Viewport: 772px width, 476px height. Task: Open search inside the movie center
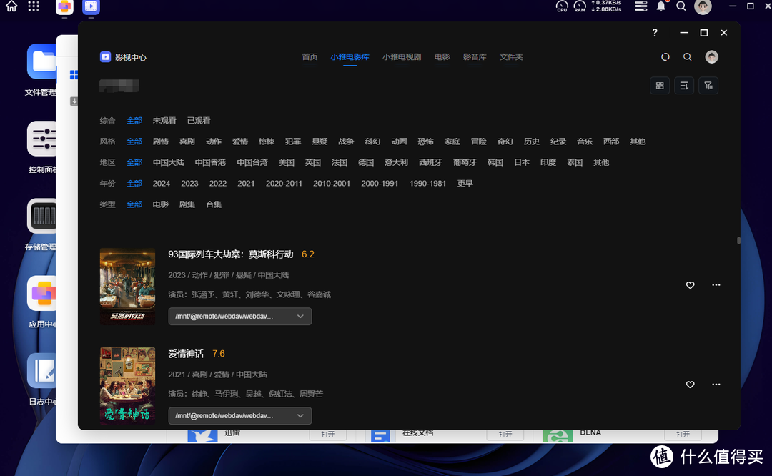[x=687, y=56]
